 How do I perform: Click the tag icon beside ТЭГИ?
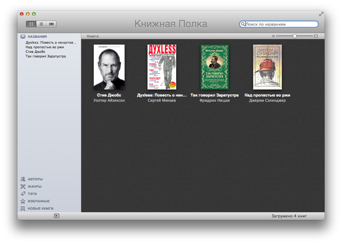tap(23, 194)
